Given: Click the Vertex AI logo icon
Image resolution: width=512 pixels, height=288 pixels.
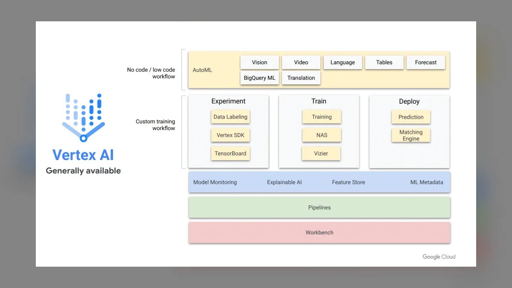Looking at the screenshot, I should (84, 118).
